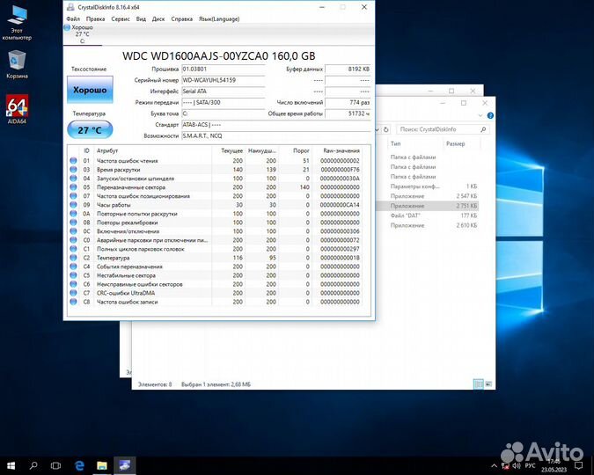The image size is (594, 475).
Task: Open address bar history dropdown in Explorer
Action: [x=377, y=129]
